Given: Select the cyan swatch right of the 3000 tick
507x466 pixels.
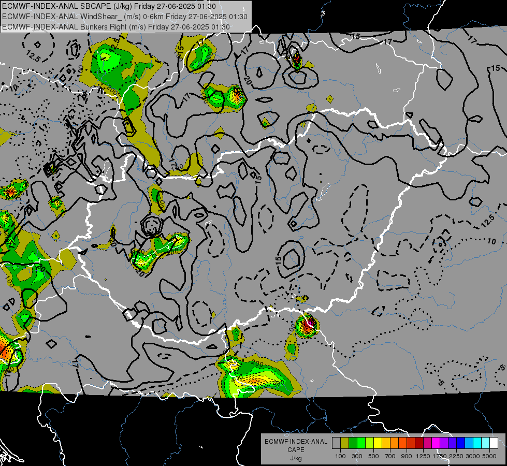Looking at the screenshot, I should click(x=477, y=443).
